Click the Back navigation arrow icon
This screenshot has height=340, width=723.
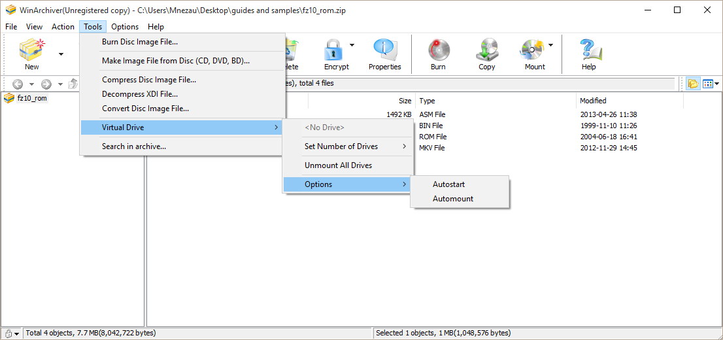(18, 84)
